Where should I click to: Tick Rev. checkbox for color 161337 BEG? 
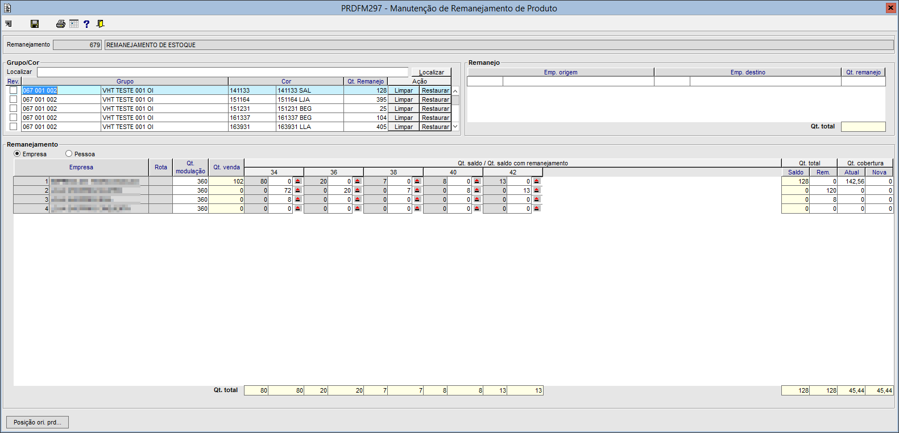[13, 118]
